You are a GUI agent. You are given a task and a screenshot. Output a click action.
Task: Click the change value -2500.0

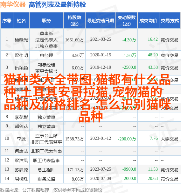(129, 68)
